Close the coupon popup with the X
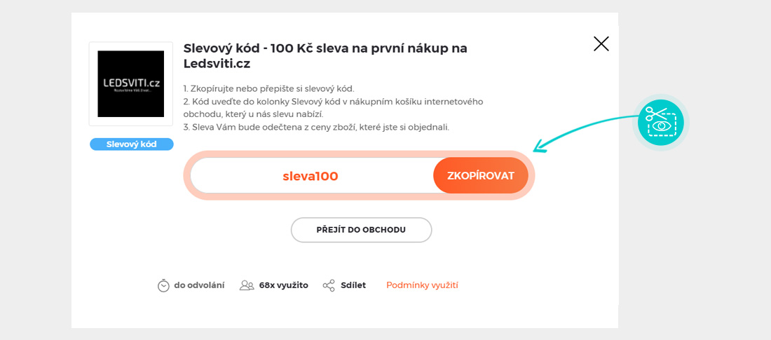771x340 pixels. [601, 44]
